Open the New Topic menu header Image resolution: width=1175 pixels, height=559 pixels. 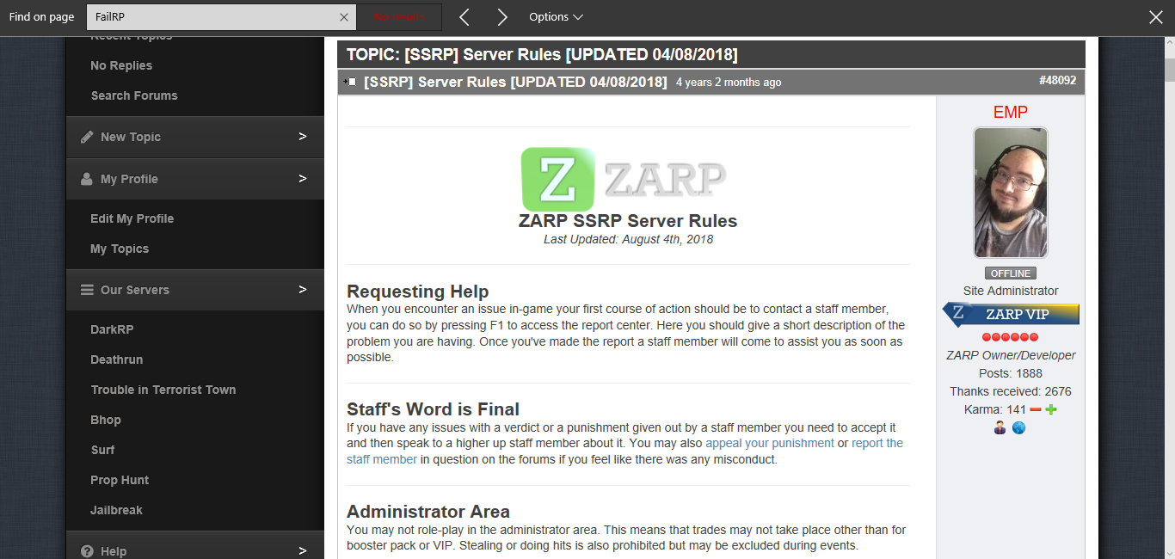click(195, 137)
